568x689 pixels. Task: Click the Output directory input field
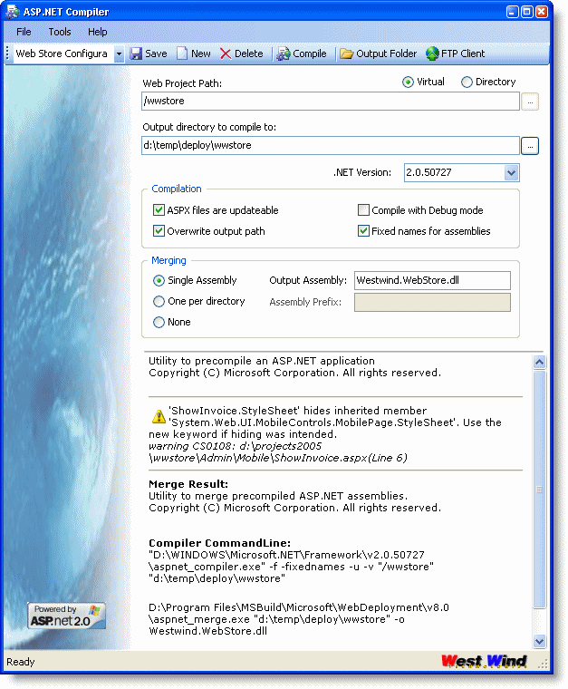point(331,145)
